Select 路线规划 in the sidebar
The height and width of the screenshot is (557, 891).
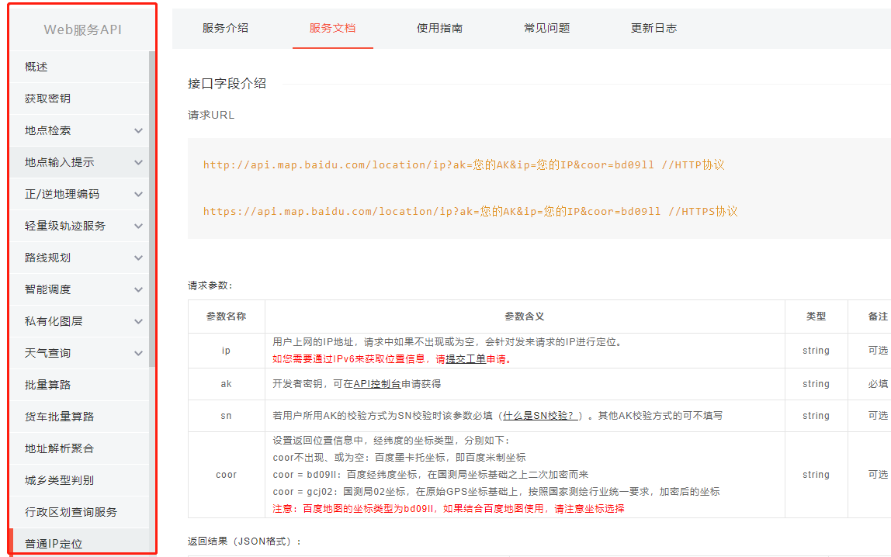coord(48,258)
